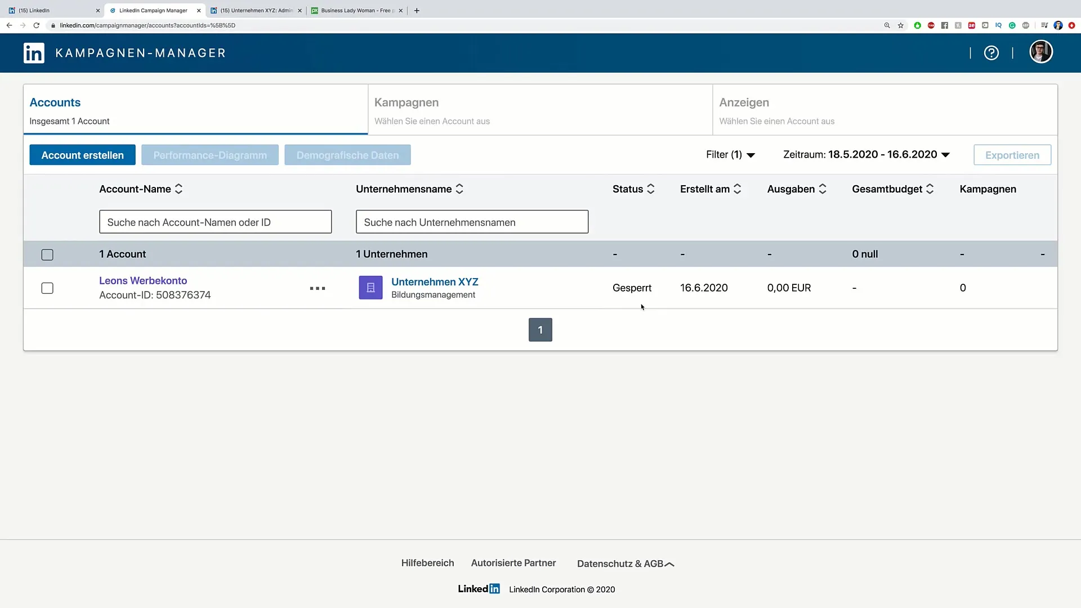Click the Demografische Daten button
1081x608 pixels.
click(347, 155)
